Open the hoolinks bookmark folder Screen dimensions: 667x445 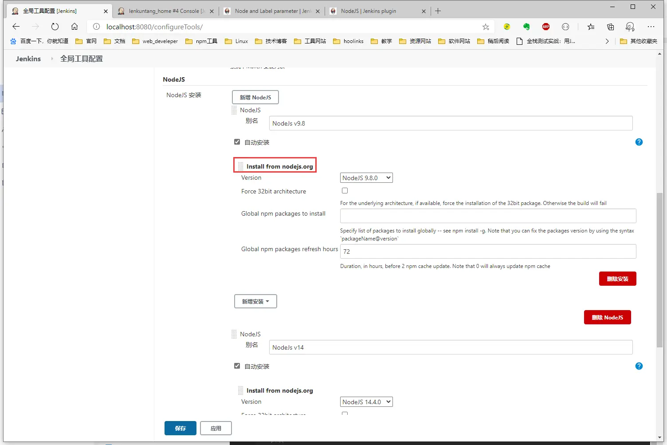[348, 41]
